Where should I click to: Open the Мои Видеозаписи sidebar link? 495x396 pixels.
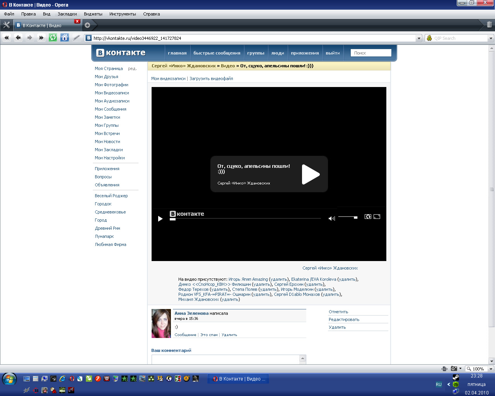[x=112, y=93]
